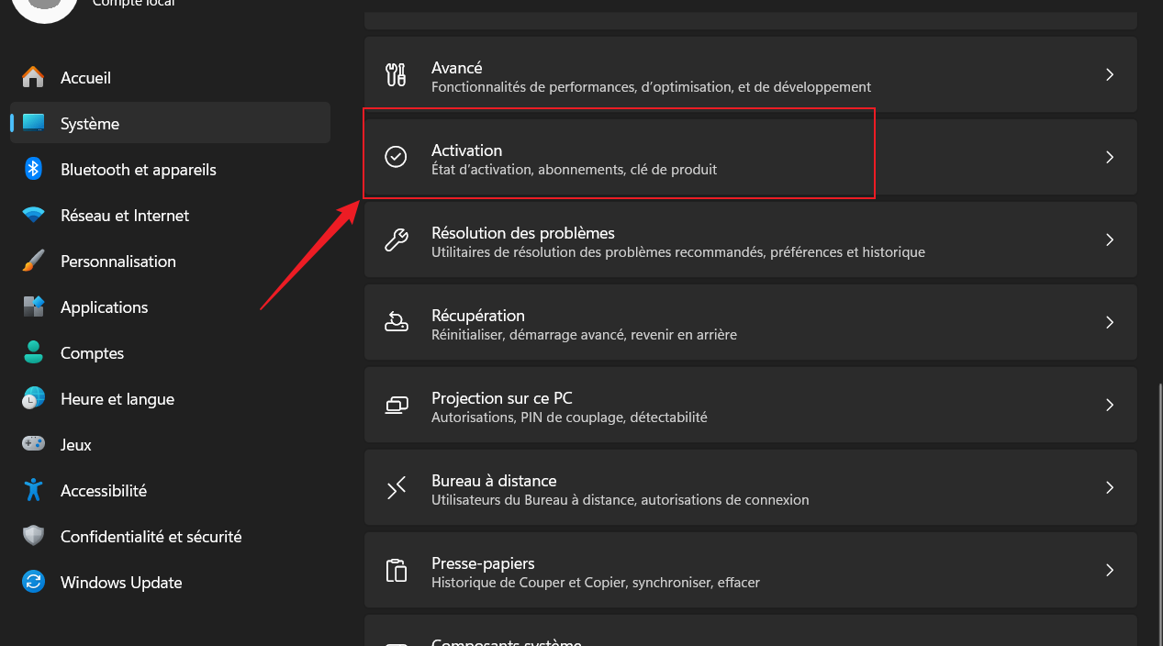Go to Accueil in the sidebar
Image resolution: width=1163 pixels, height=646 pixels.
170,77
